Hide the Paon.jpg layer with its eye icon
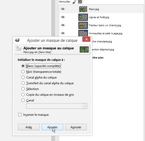The width and height of the screenshot is (145, 141). pos(63,9)
